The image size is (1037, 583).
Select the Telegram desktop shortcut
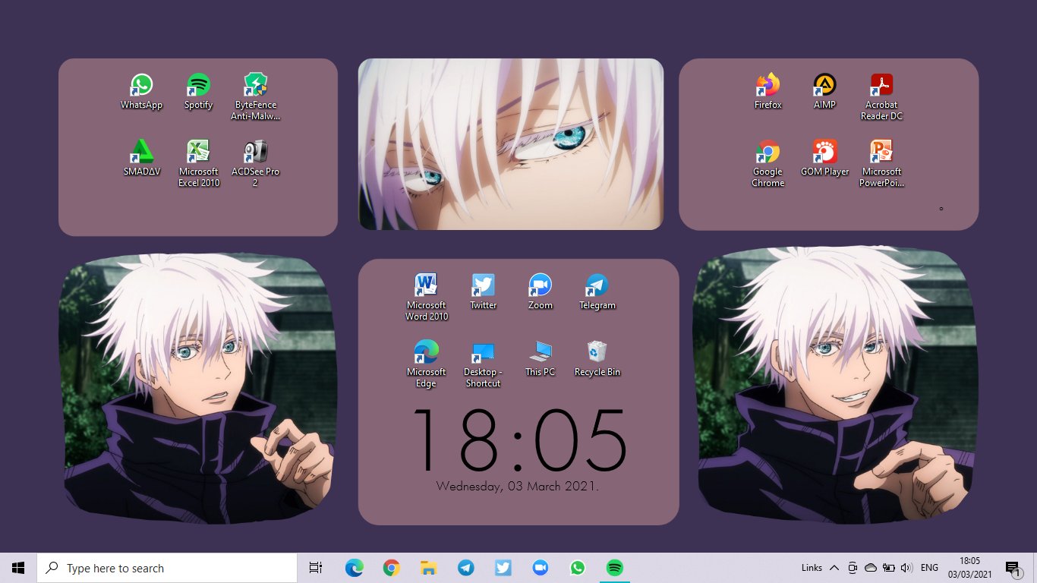pos(597,291)
